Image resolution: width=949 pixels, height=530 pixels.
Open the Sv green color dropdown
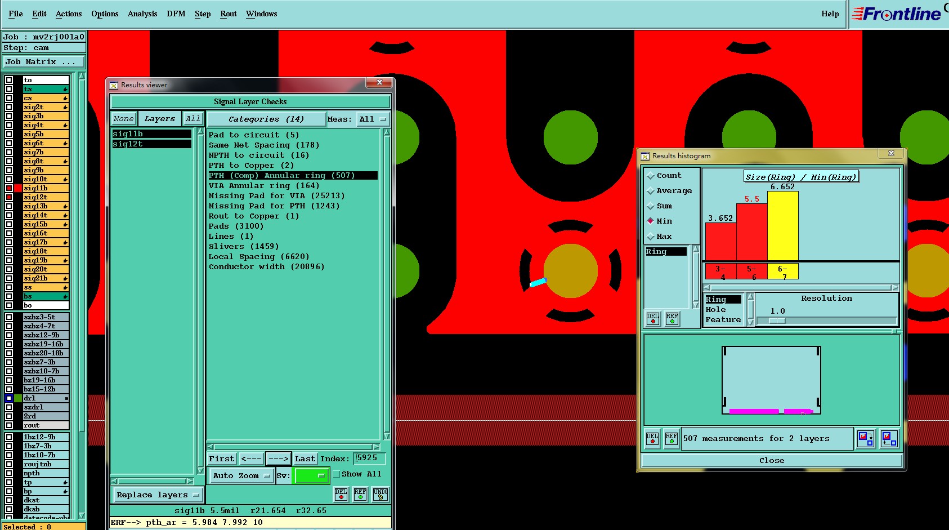point(311,476)
